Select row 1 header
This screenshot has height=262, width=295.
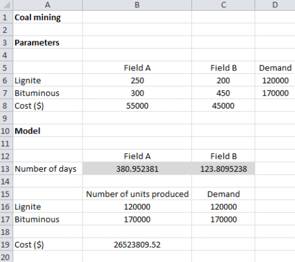7,17
